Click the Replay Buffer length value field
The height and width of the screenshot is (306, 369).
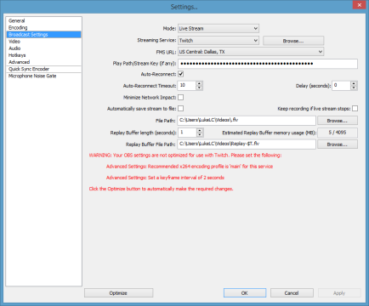click(x=187, y=133)
